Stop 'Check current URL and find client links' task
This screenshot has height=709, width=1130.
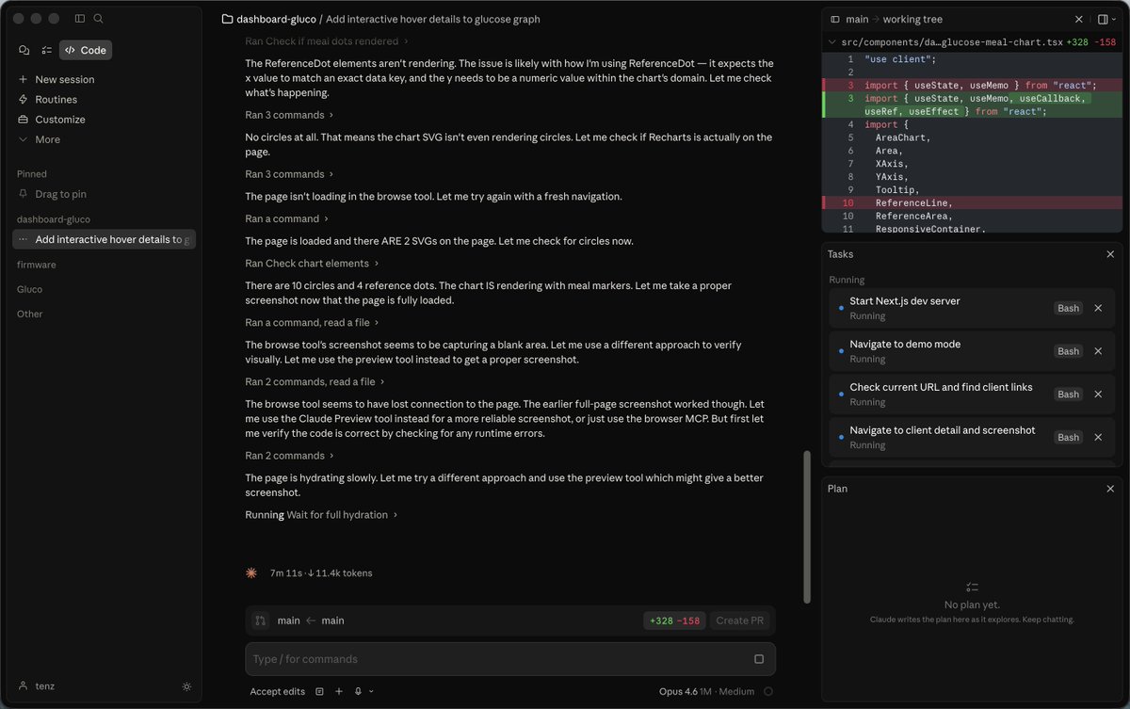point(1098,395)
